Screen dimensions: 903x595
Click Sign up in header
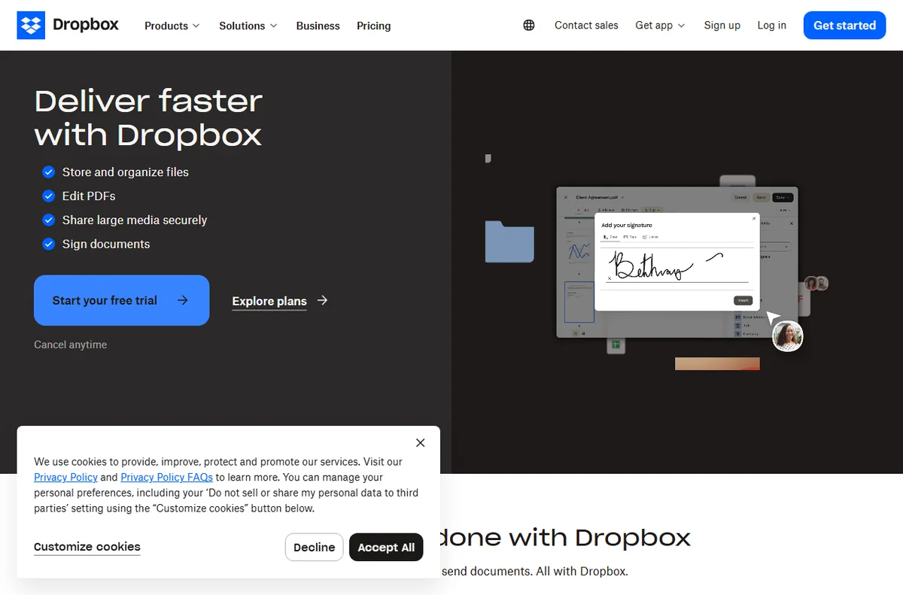(722, 26)
